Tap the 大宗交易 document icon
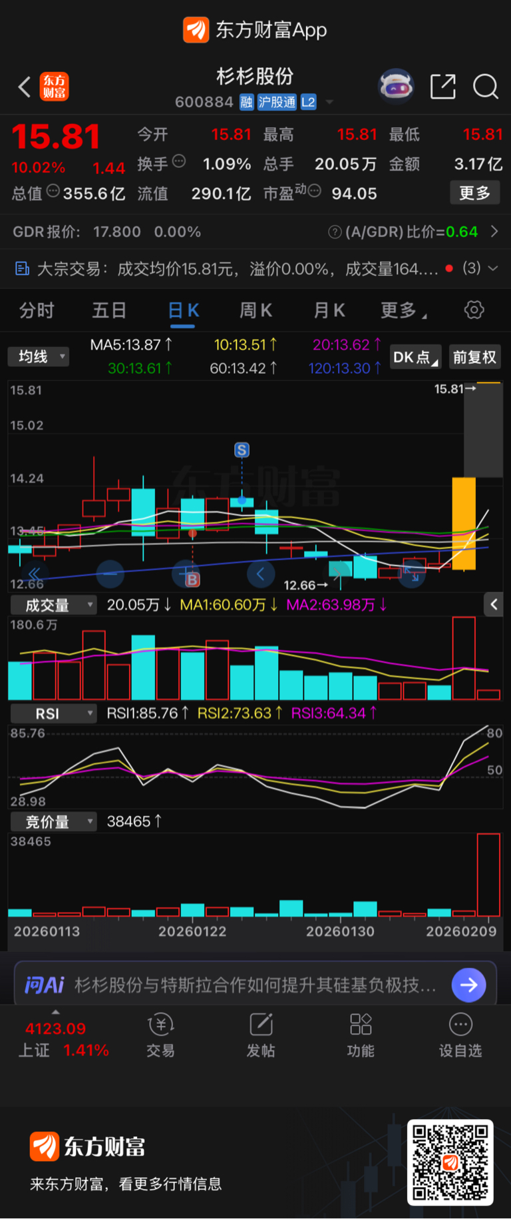Viewport: 511px width, 1219px height. tap(22, 268)
